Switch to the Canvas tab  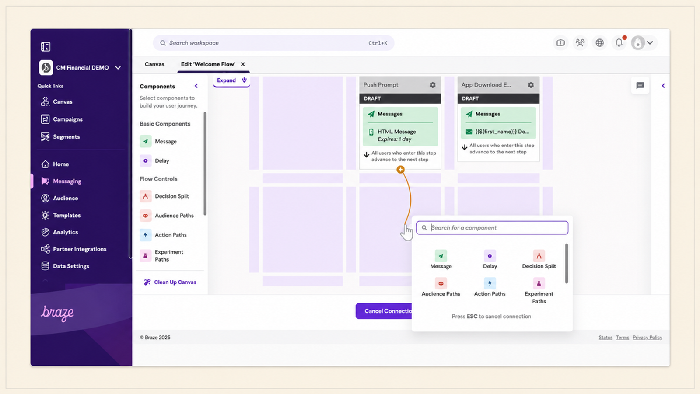(154, 64)
